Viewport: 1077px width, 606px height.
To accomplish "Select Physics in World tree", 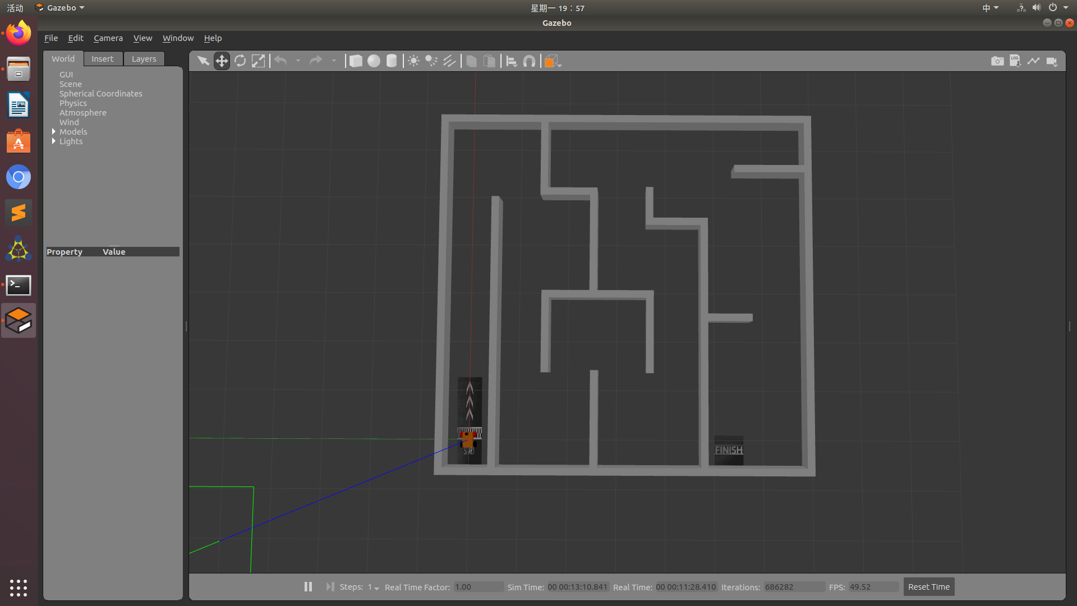I will pyautogui.click(x=73, y=103).
